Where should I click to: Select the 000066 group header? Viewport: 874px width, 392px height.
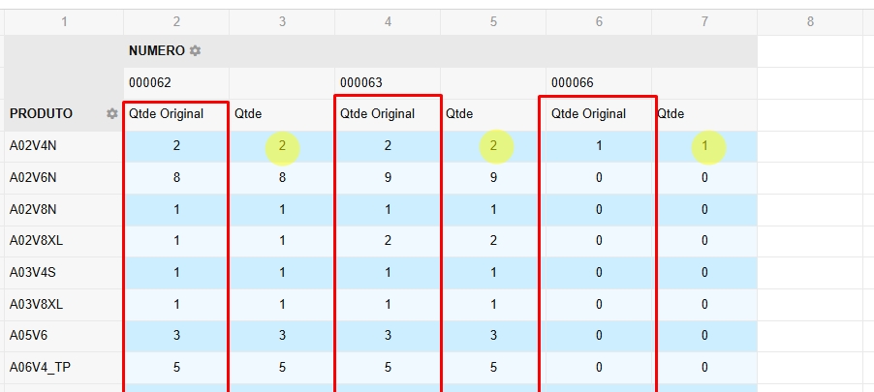pyautogui.click(x=572, y=83)
